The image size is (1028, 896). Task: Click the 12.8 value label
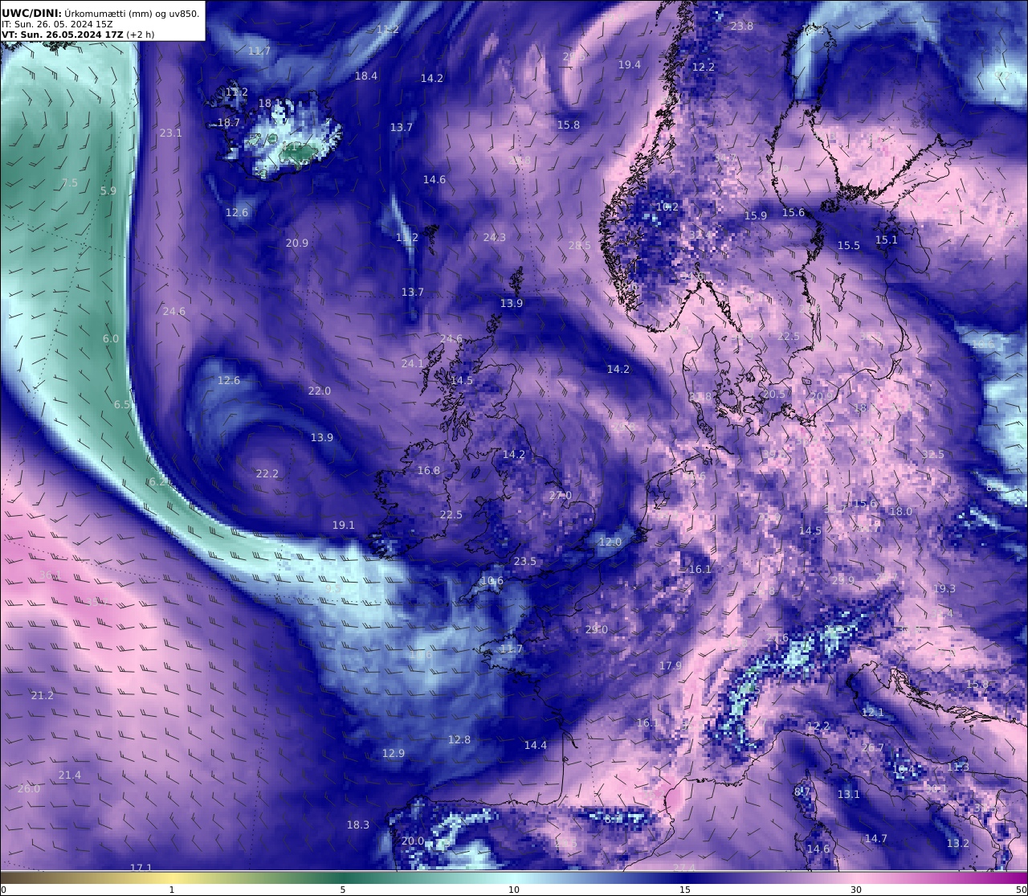(459, 740)
